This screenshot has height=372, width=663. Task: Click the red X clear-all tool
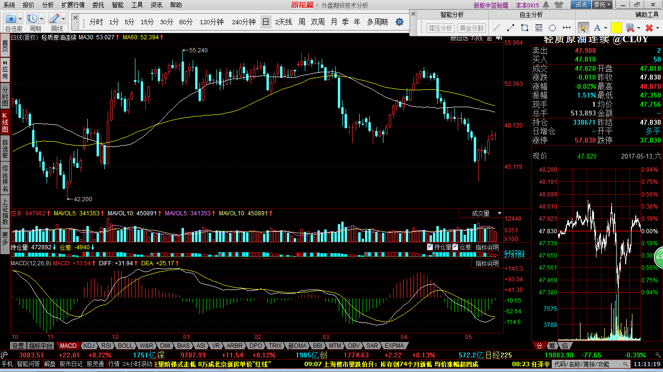[648, 28]
